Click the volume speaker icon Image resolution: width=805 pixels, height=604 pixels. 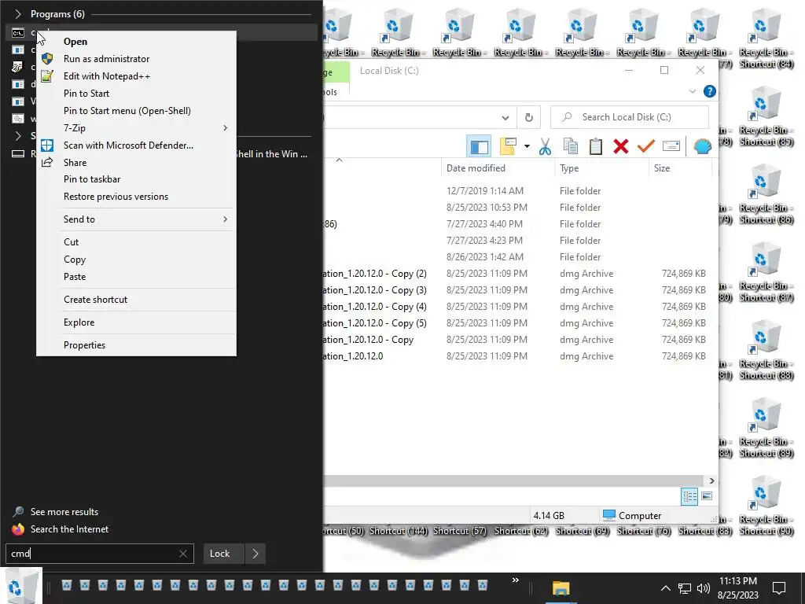(703, 588)
